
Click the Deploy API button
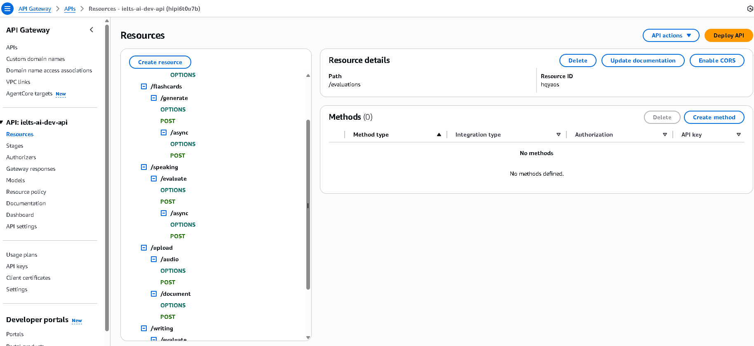(728, 35)
